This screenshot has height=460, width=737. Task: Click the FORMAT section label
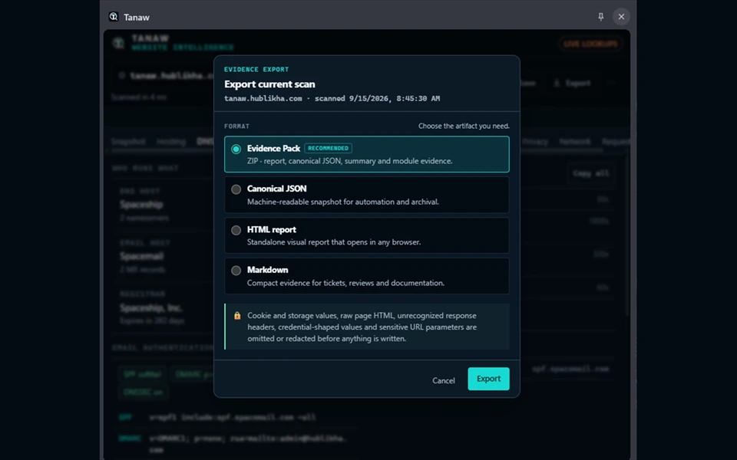(237, 127)
